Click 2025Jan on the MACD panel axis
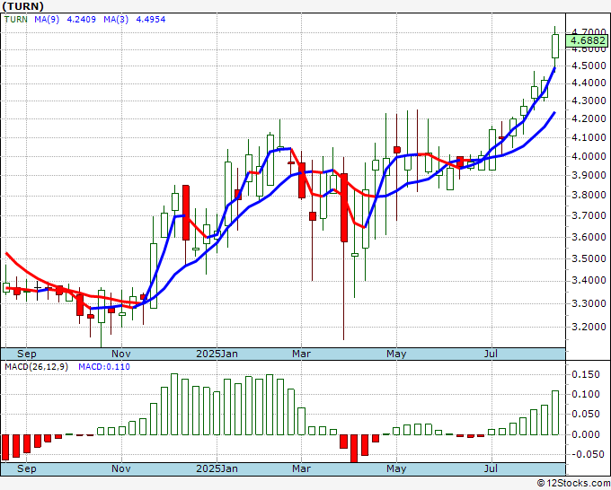This screenshot has height=490, width=611. coord(217,468)
